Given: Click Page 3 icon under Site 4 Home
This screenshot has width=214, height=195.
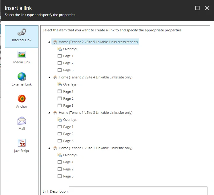Looking at the screenshot, I should pos(59,105).
